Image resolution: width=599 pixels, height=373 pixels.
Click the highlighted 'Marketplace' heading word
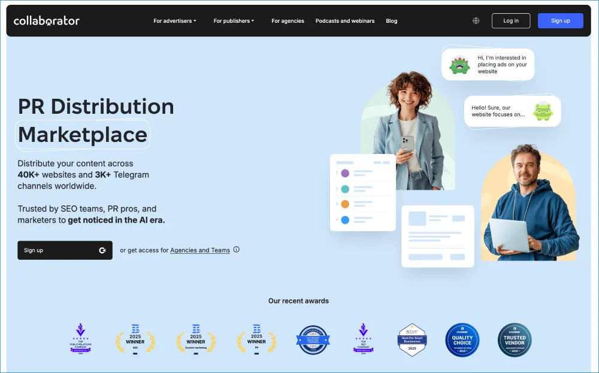pos(83,134)
